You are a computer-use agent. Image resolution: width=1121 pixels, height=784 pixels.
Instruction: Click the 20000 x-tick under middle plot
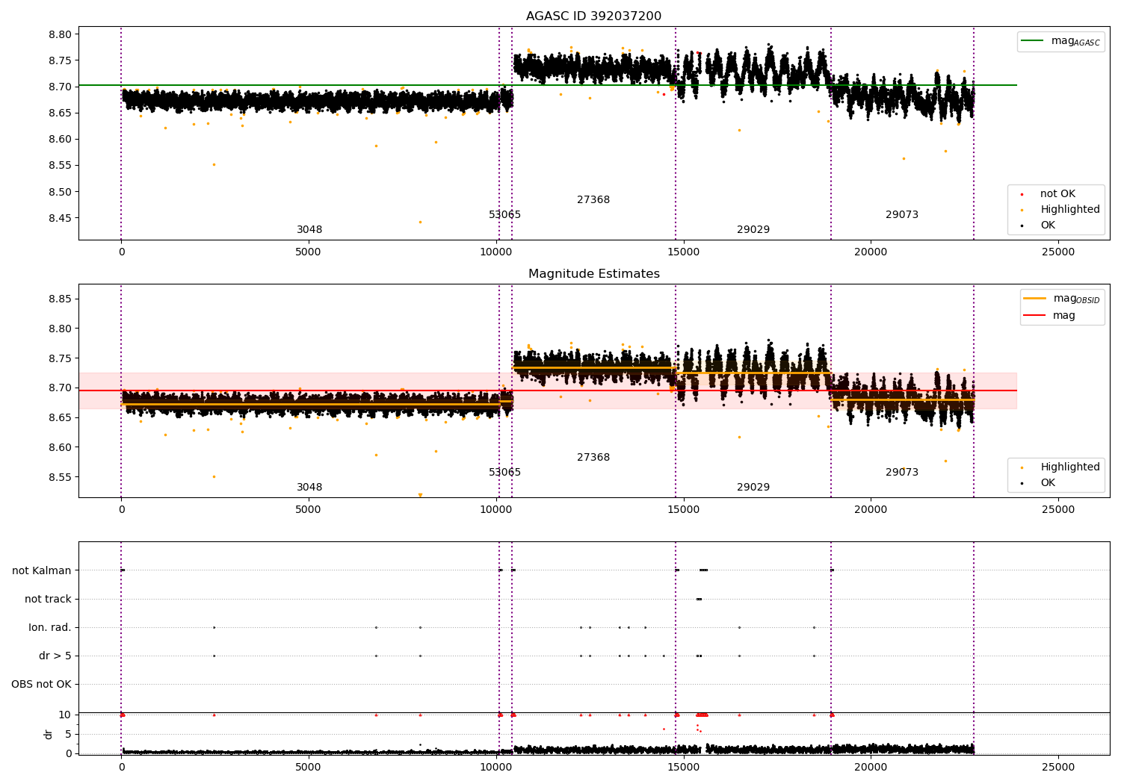tap(871, 510)
